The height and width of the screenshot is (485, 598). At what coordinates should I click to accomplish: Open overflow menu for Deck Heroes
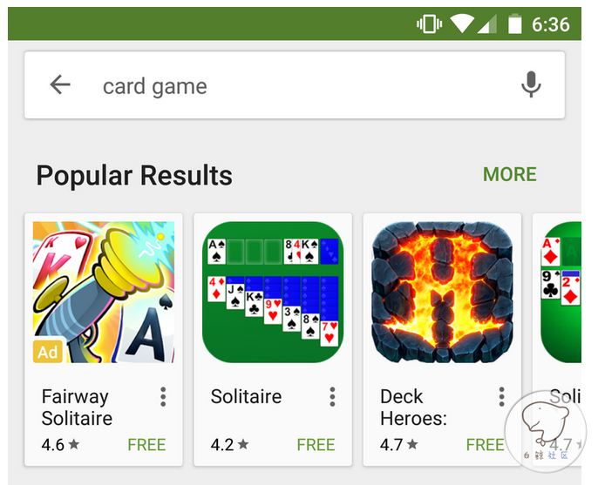pos(501,397)
